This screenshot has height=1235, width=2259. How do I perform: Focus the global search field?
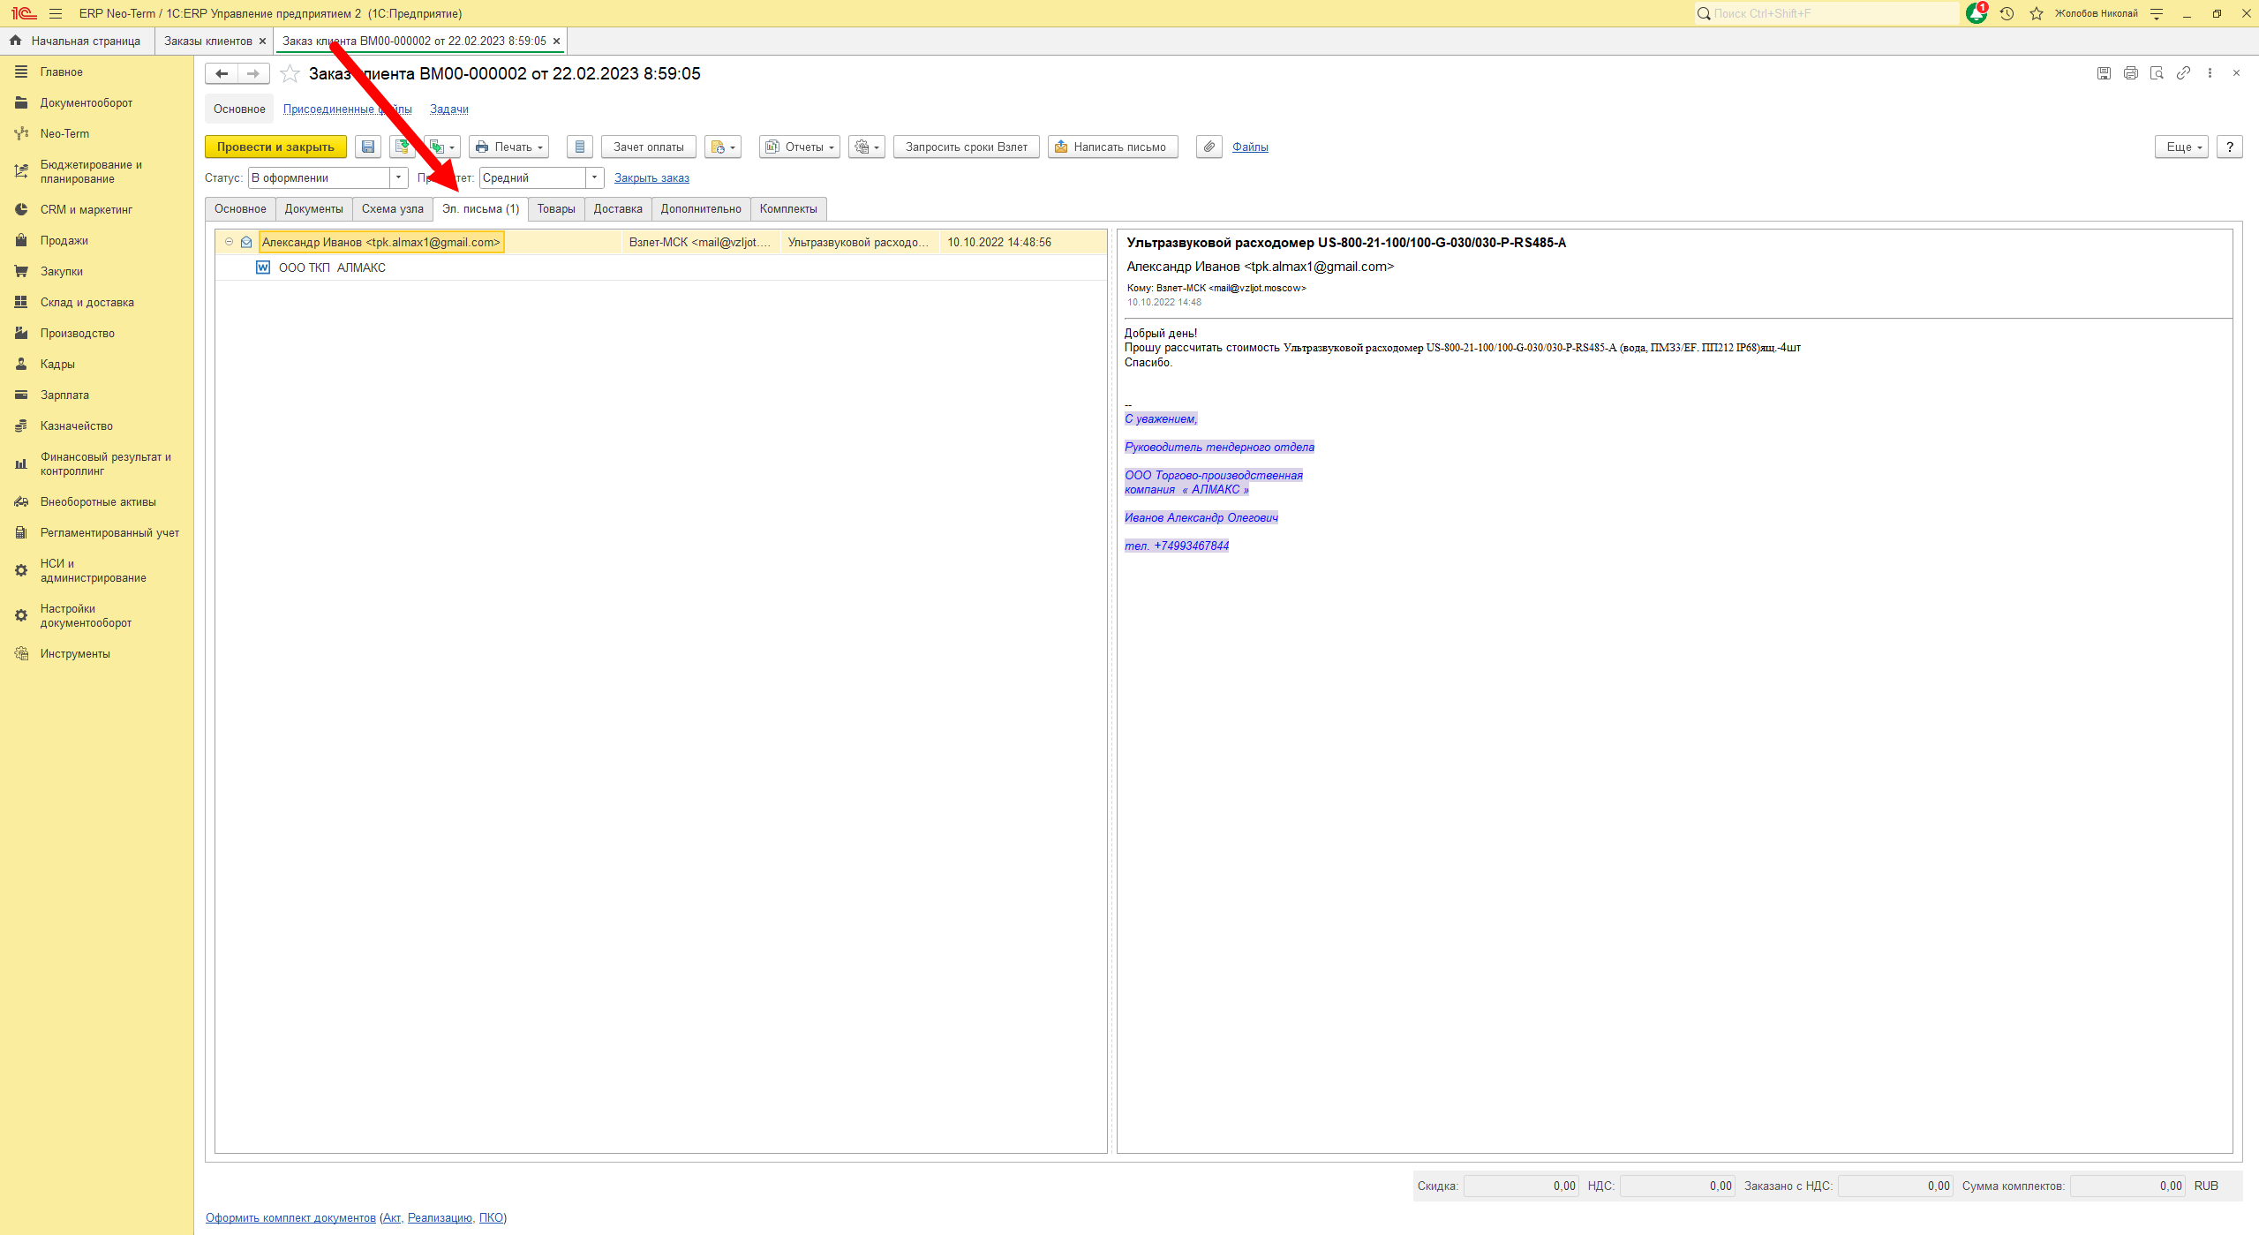pyautogui.click(x=1826, y=13)
